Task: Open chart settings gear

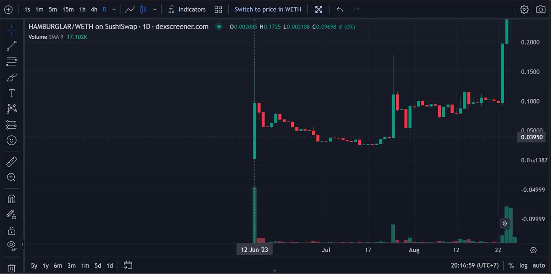Action: (524, 9)
